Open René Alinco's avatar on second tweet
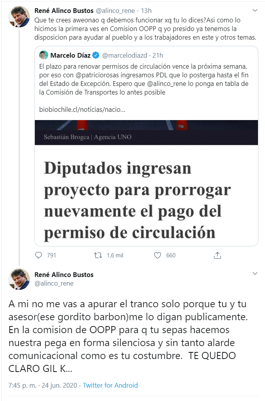The width and height of the screenshot is (265, 401). pos(19,279)
